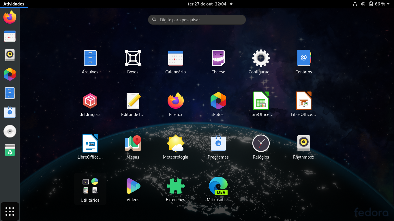The image size is (394, 221).
Task: Click the network status icon
Action: 355,4
